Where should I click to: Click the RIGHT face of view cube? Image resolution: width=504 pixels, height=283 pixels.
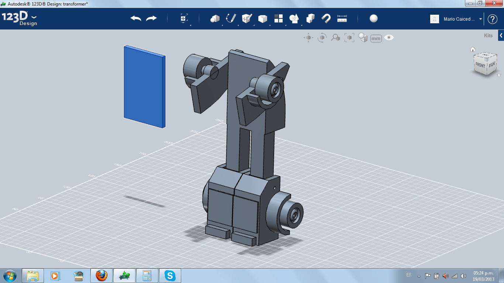coord(492,64)
